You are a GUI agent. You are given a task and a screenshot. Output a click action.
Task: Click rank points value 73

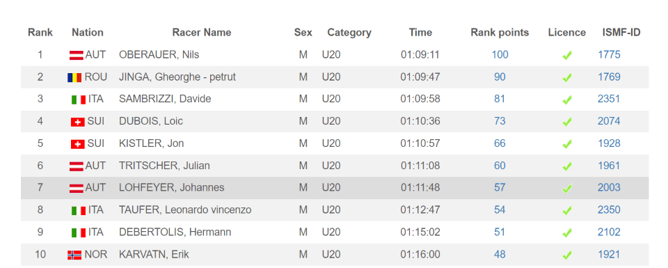500,121
